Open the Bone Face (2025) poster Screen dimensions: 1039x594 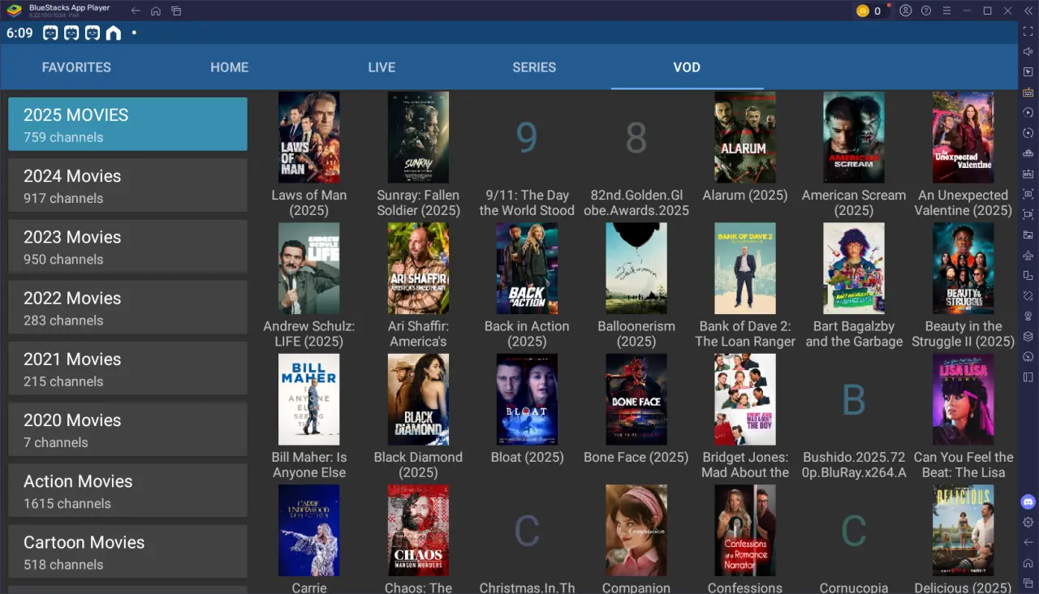click(x=636, y=399)
